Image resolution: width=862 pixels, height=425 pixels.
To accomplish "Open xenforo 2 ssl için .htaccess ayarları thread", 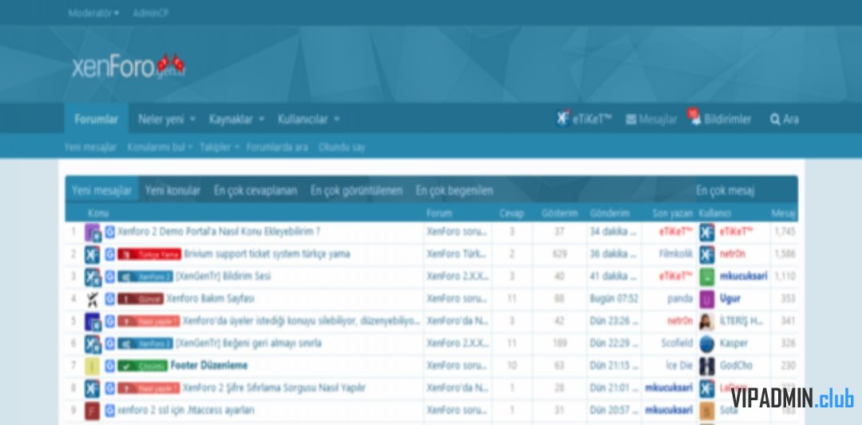I will (x=186, y=410).
